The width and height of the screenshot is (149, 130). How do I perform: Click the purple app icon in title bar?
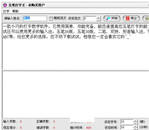tap(5, 5)
